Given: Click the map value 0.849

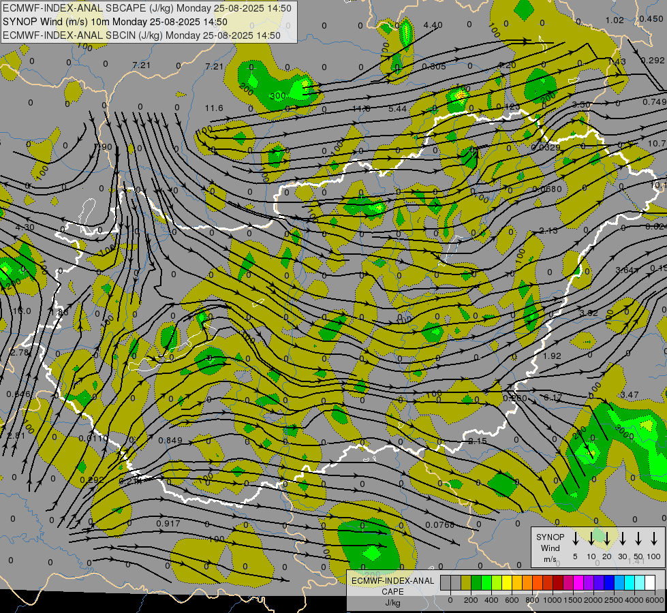Looking at the screenshot, I should point(170,440).
